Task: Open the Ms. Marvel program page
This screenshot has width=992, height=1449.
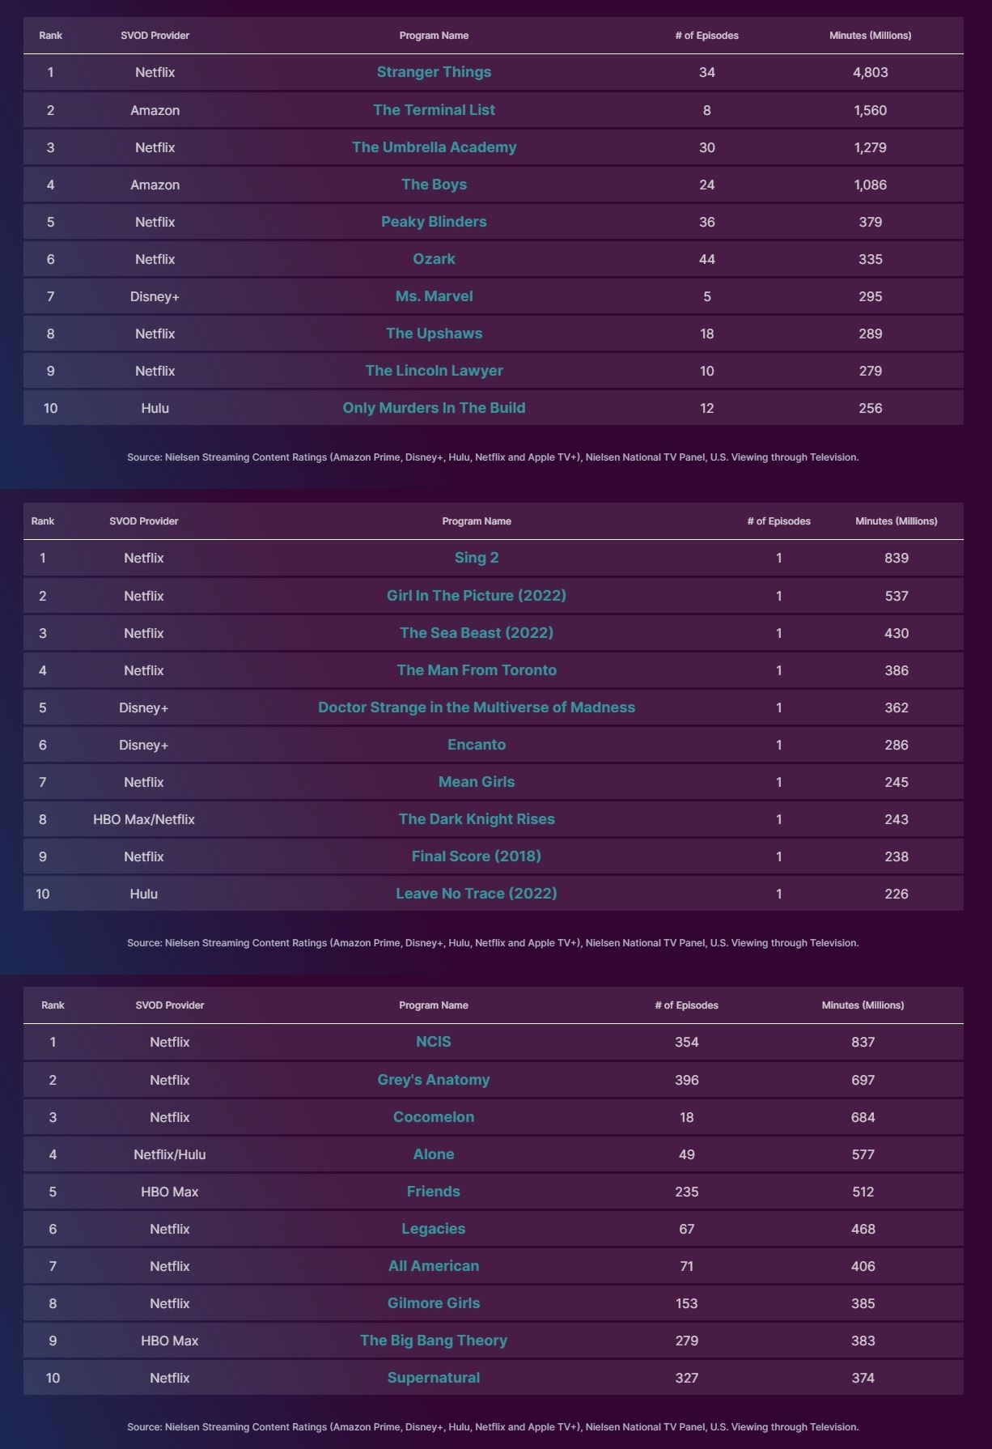Action: click(434, 296)
